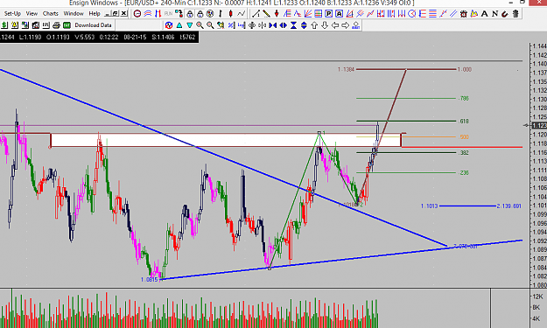Open the alarm clock alert tool

tap(464, 14)
